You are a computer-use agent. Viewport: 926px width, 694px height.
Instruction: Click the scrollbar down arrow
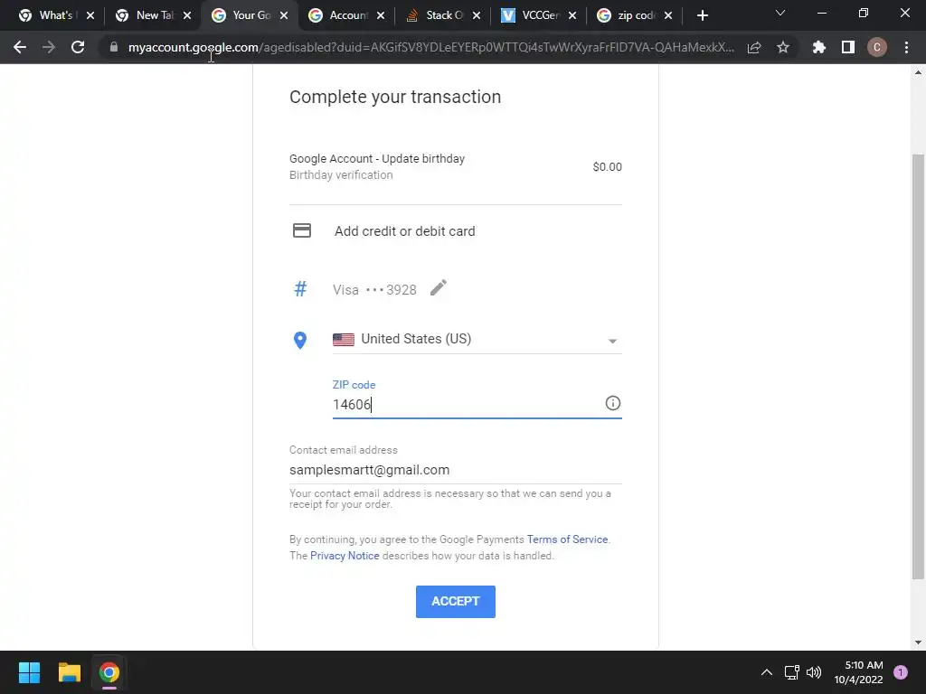(918, 642)
